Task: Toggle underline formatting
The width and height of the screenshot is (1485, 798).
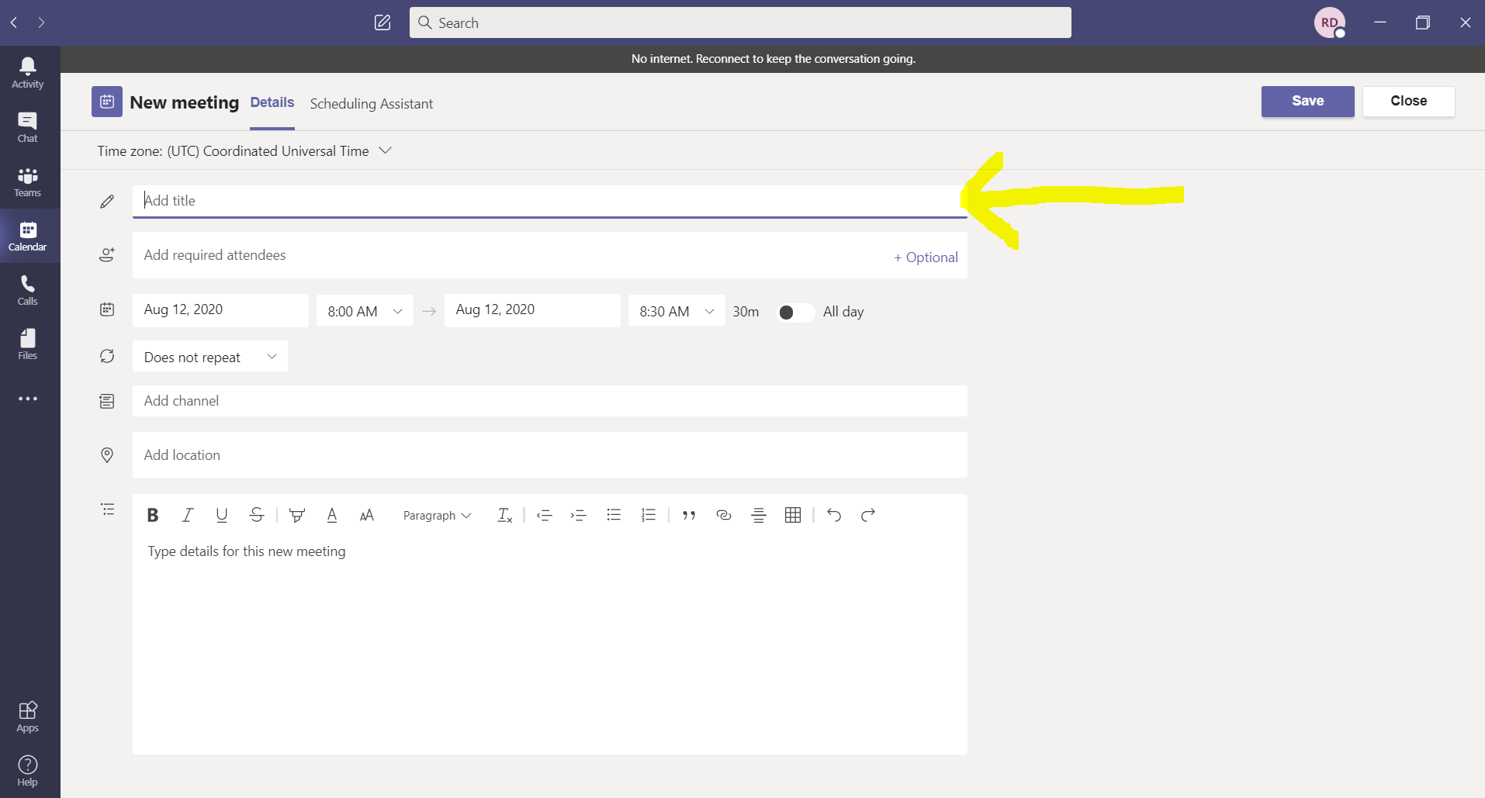Action: coord(222,515)
